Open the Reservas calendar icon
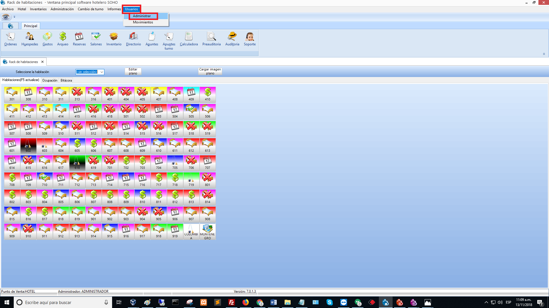 (x=79, y=39)
